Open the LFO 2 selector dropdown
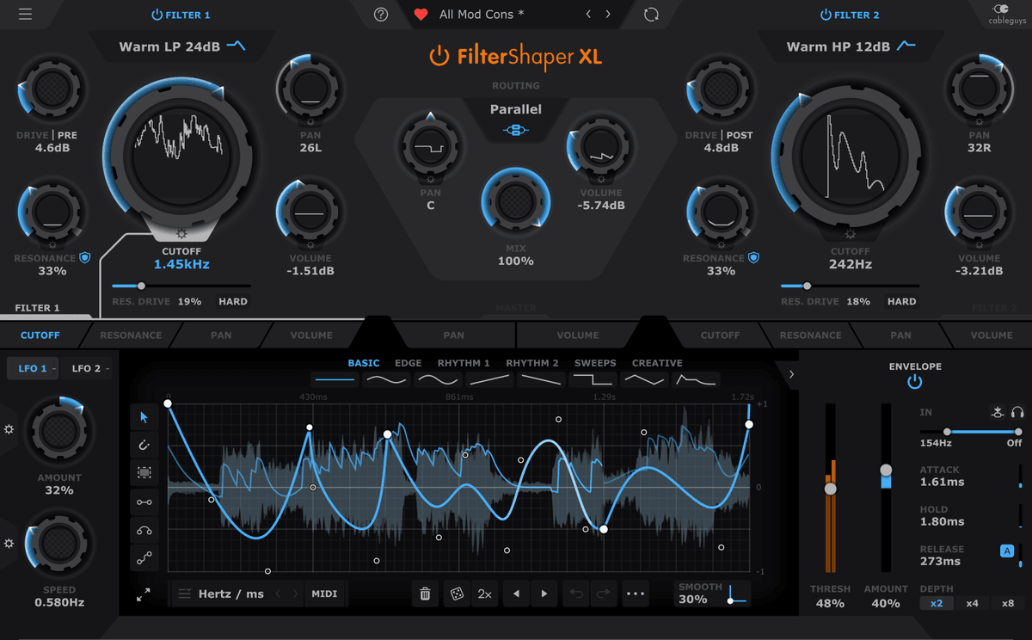The height and width of the screenshot is (640, 1032). [89, 367]
